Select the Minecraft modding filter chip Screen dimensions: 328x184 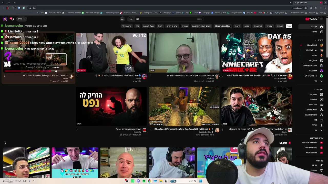click(x=222, y=26)
